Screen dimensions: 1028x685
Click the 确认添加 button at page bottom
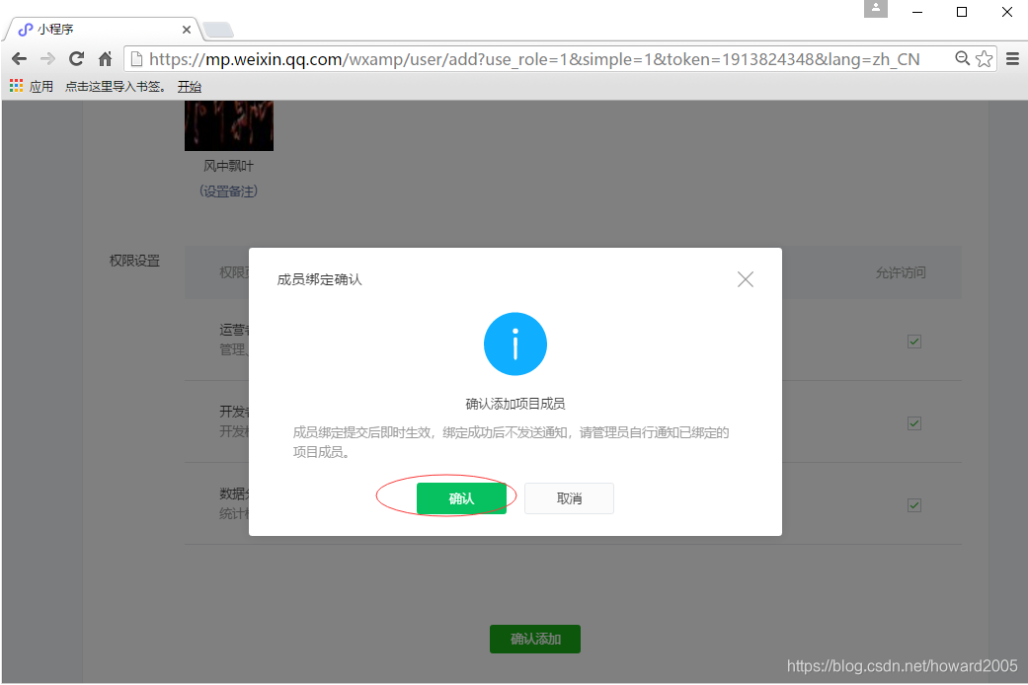534,639
